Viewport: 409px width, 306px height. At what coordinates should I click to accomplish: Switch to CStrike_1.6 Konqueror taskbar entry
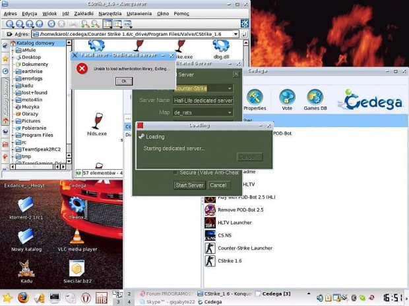pos(224,293)
